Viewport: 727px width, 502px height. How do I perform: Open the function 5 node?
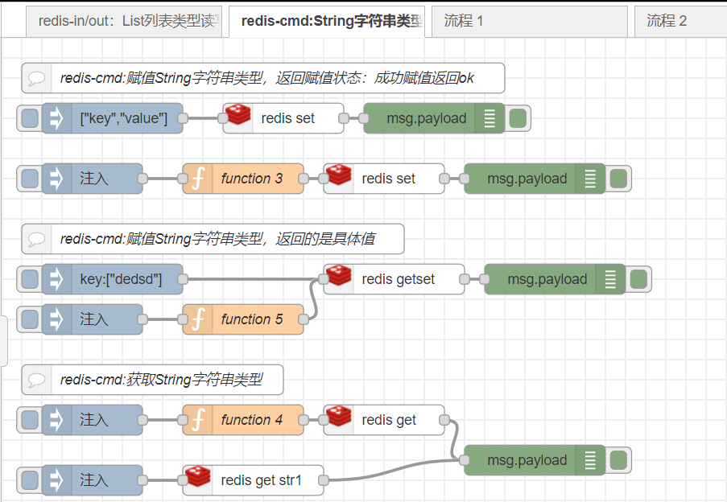250,319
